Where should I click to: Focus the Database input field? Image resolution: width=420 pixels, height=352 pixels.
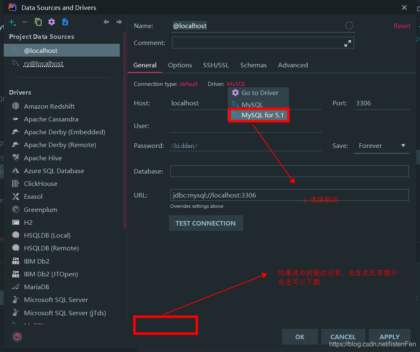[x=289, y=171]
